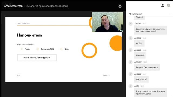Screen dimensions: 173x97
Task: Select message 'А от угольной котельной можно применять шлак.'
Action: (150, 92)
